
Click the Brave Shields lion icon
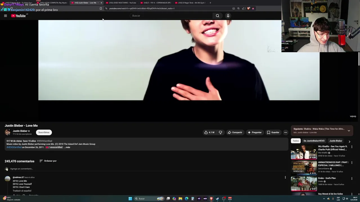pyautogui.click(x=248, y=8)
